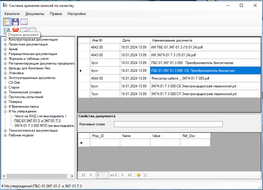
Task: Go to previous record in navigator
Action: tap(90, 175)
